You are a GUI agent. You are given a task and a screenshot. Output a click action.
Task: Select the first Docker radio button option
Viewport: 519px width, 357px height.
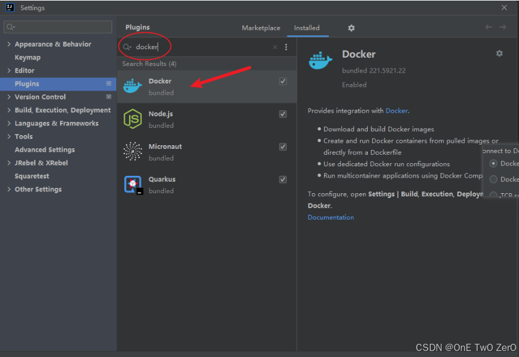493,163
